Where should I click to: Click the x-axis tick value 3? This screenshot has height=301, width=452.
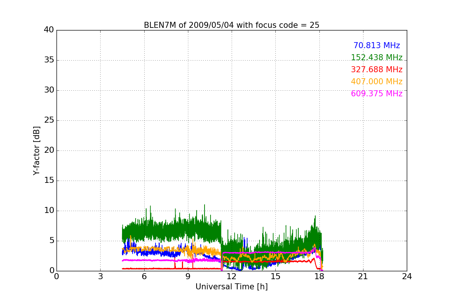tap(100, 277)
